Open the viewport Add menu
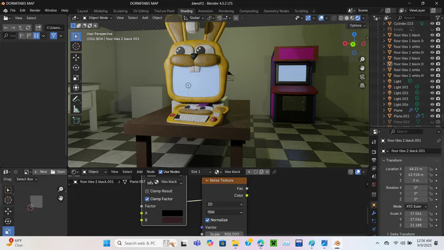444x250 pixels. (145, 18)
